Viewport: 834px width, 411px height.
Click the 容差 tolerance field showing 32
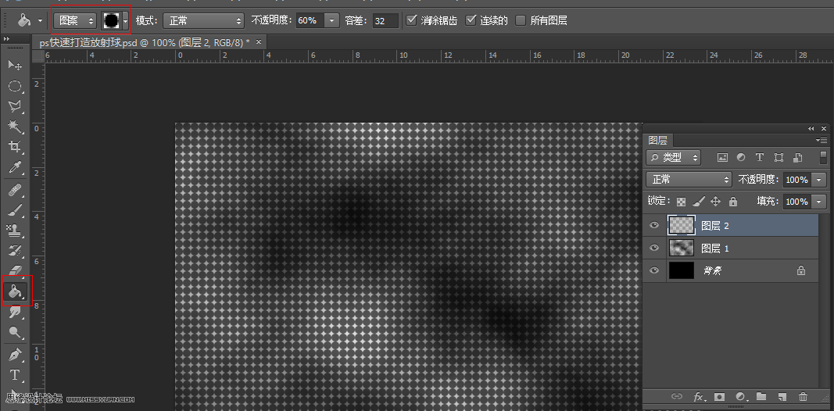[x=385, y=21]
